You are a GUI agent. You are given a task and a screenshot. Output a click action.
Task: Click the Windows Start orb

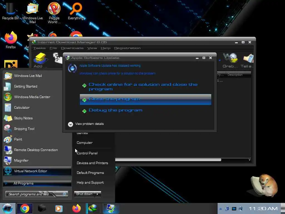point(7,208)
